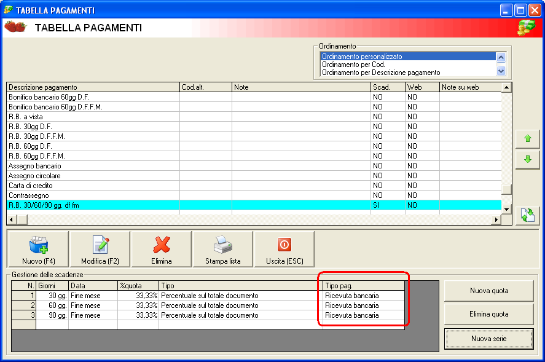Click horizontal scrollbar left arrow
Viewport: 545px width, 362px height.
coord(12,219)
